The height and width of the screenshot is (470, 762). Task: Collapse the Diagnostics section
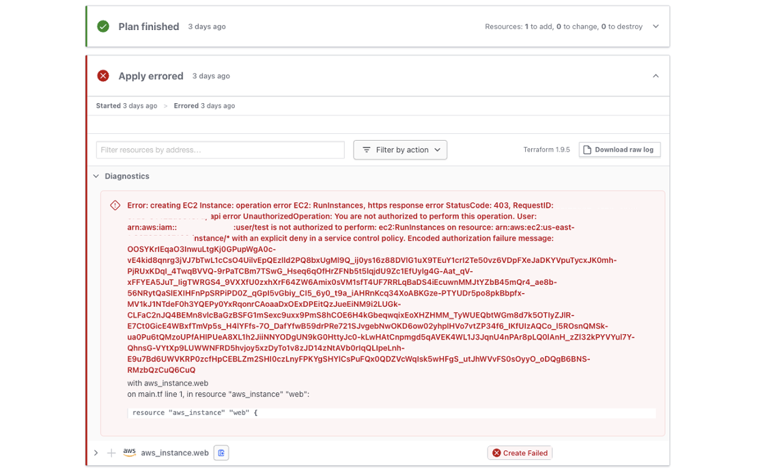[96, 176]
